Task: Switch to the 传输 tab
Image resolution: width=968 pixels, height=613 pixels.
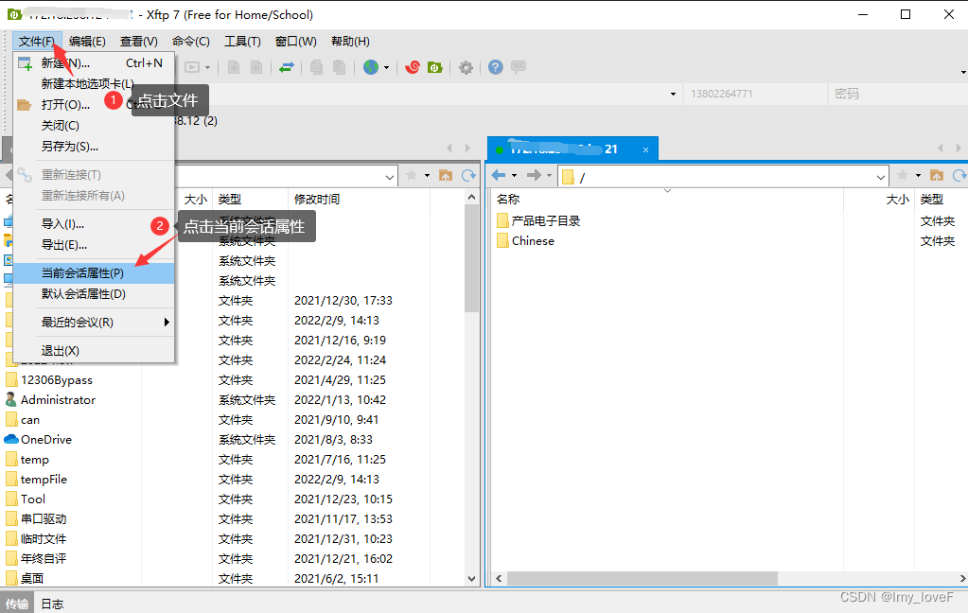Action: 17,604
